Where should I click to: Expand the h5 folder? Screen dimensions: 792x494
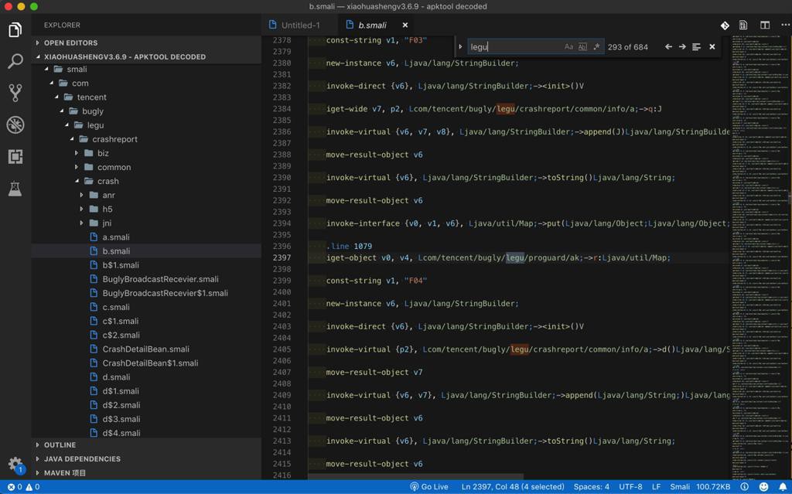[146, 209]
